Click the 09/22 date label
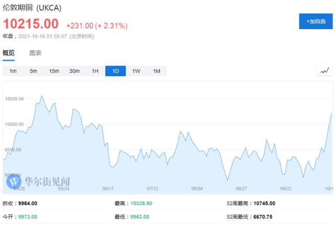The height and width of the screenshot is (225, 335). coord(286,188)
